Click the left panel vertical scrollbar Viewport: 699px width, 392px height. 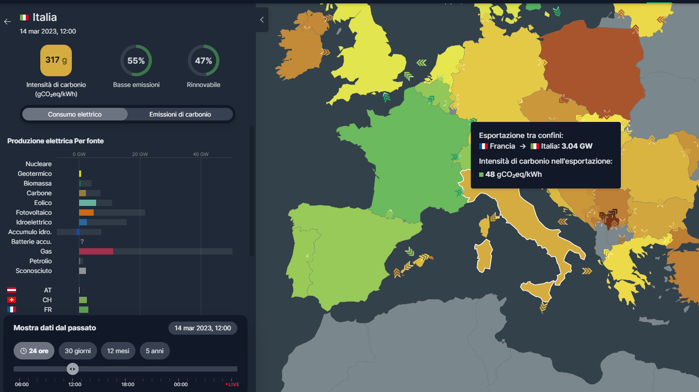(x=251, y=190)
